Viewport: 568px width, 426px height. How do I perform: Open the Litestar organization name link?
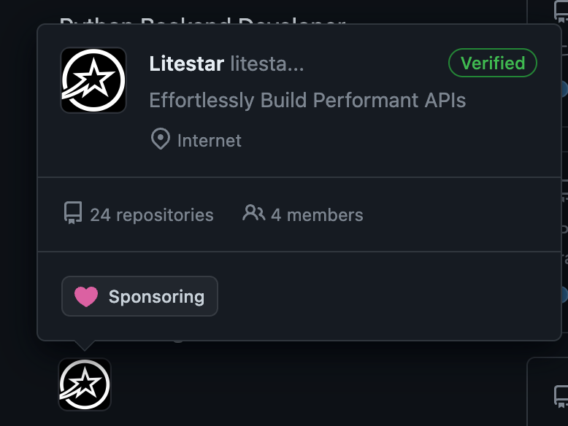coord(186,63)
